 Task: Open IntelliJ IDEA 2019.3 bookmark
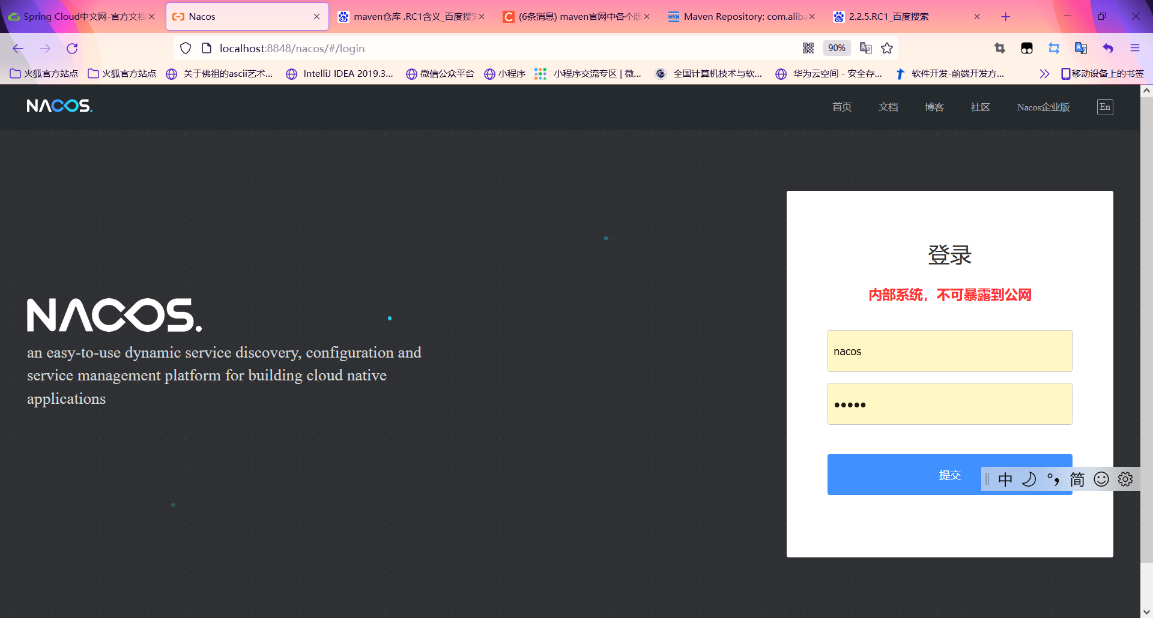pyautogui.click(x=340, y=74)
